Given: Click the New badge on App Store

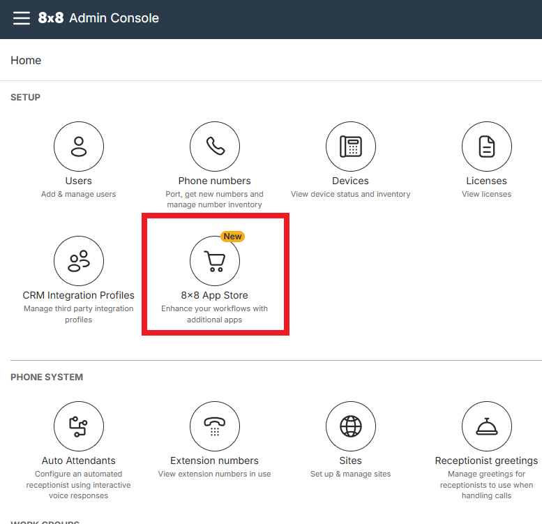Looking at the screenshot, I should pos(232,237).
